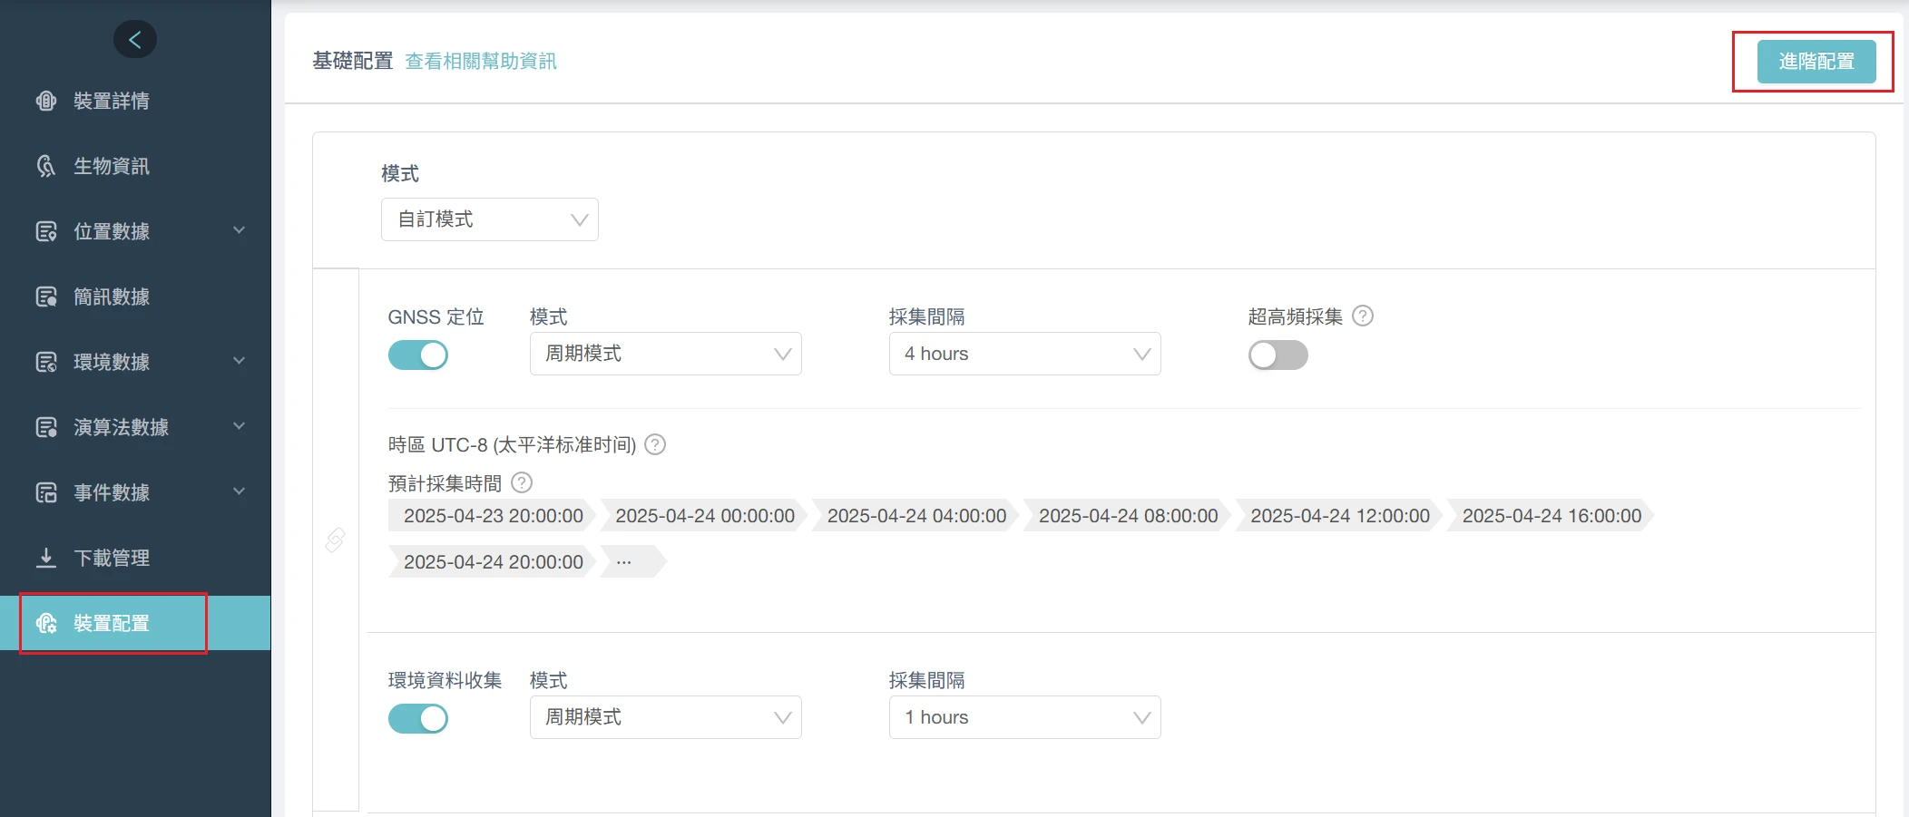Open the 1 hours interval dropdown

(1025, 717)
